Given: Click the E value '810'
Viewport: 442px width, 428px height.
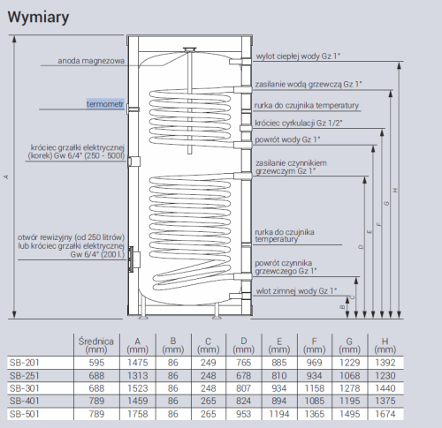Looking at the screenshot, I should click(x=279, y=376).
